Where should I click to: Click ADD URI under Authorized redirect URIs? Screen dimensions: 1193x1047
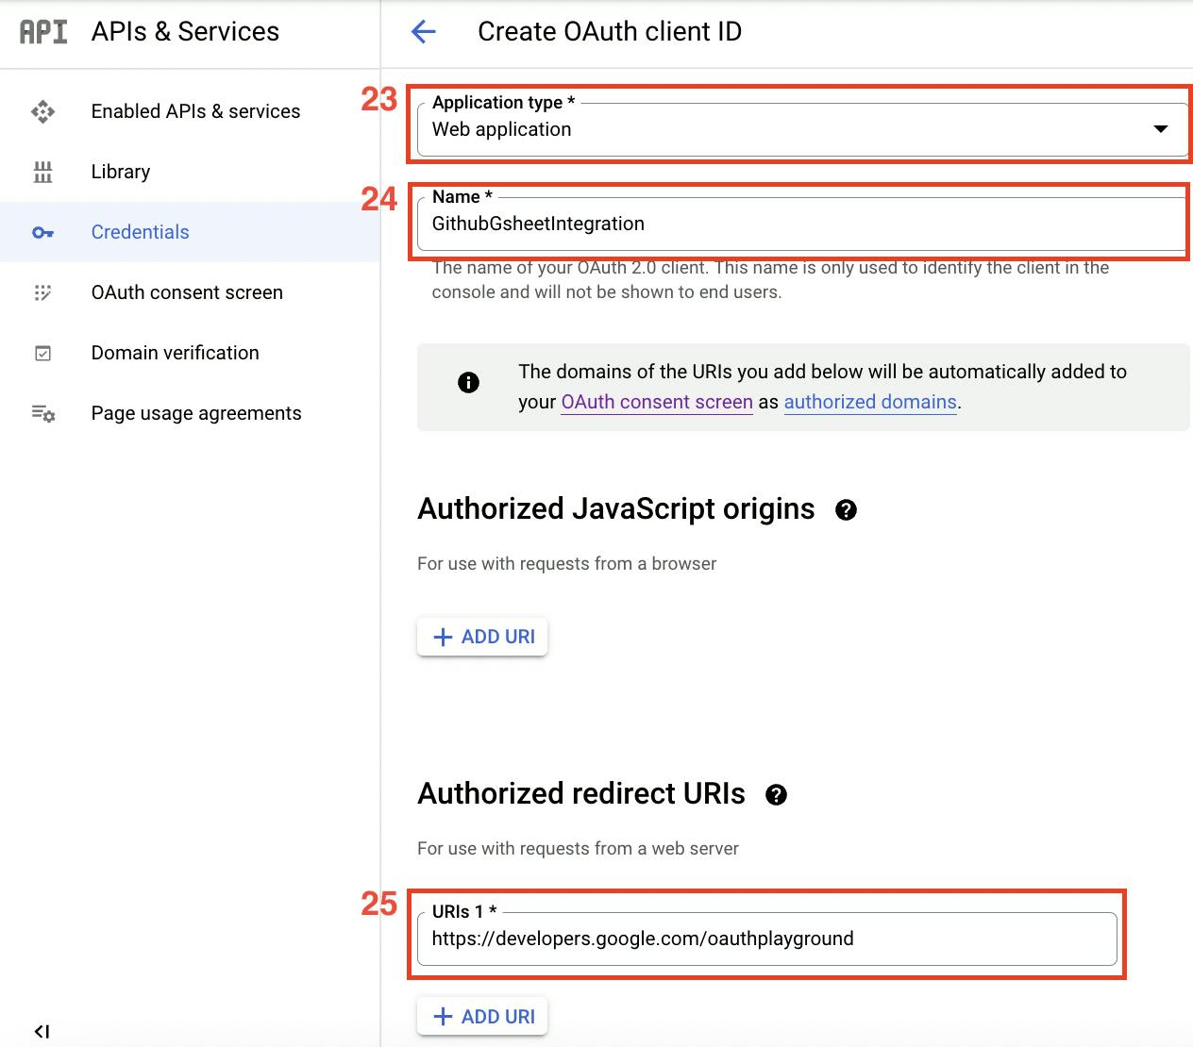482,1016
